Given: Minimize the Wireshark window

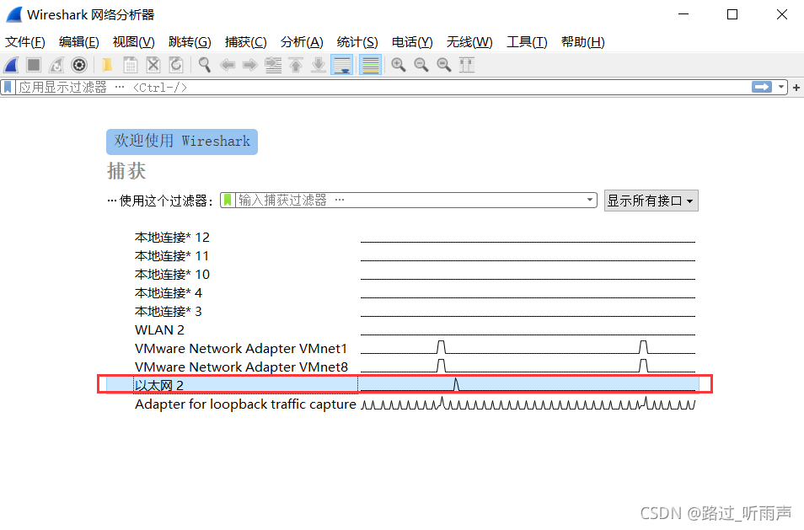Looking at the screenshot, I should click(x=683, y=14).
